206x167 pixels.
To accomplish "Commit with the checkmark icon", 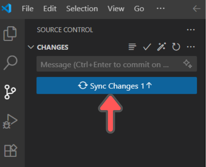I will tap(147, 47).
